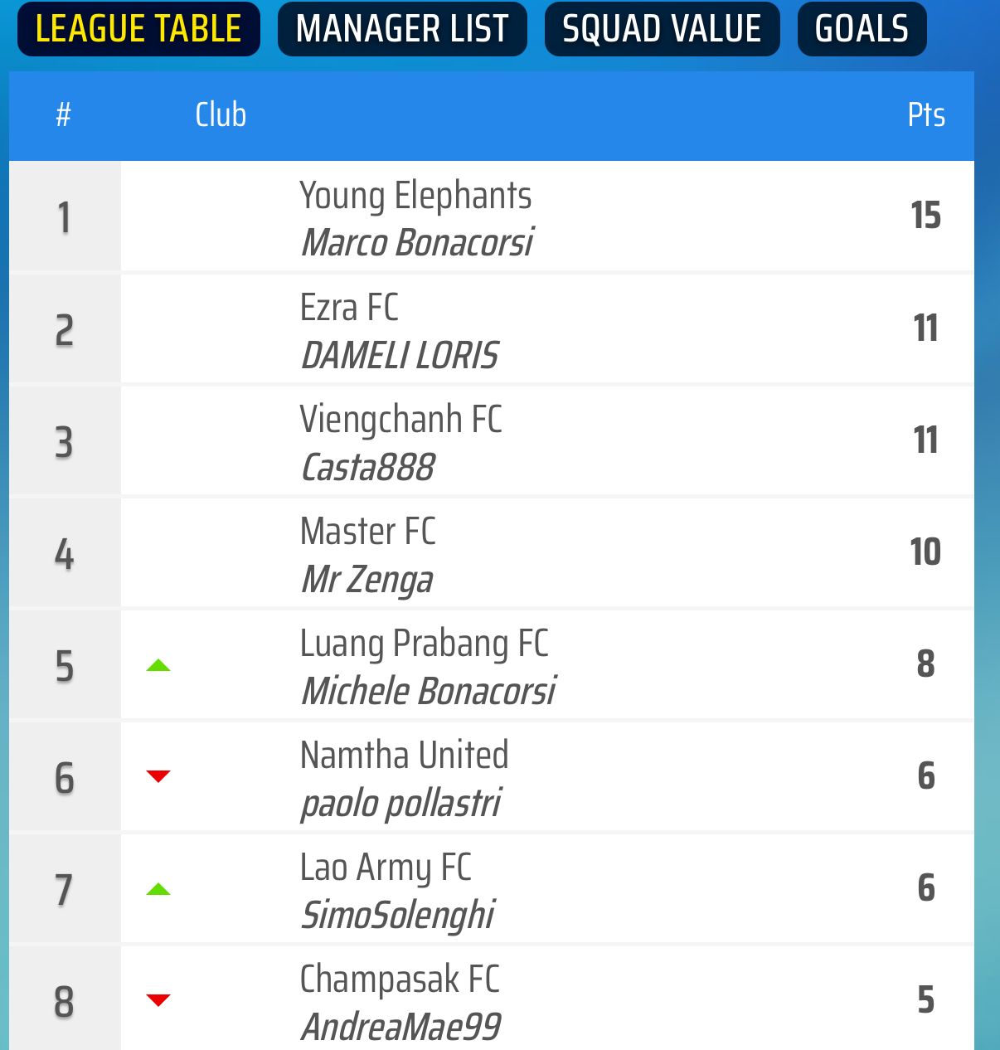Click green up arrow beside Lao Army FC
This screenshot has height=1050, width=1000.
(158, 889)
